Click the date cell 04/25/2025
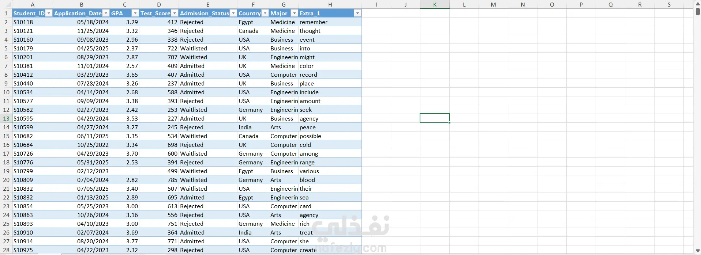Screen dimensions: 701x255 coord(82,48)
